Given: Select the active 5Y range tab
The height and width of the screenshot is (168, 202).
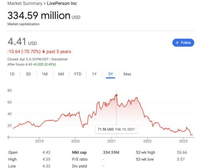Looking at the screenshot, I should (111, 74).
